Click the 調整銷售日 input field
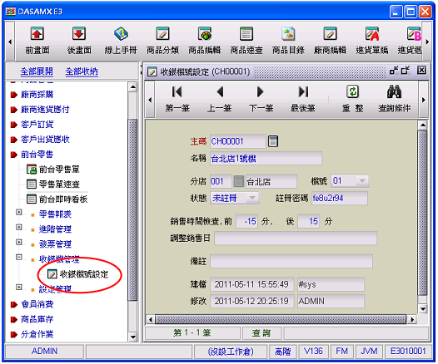This screenshot has height=364, width=438. click(x=296, y=239)
